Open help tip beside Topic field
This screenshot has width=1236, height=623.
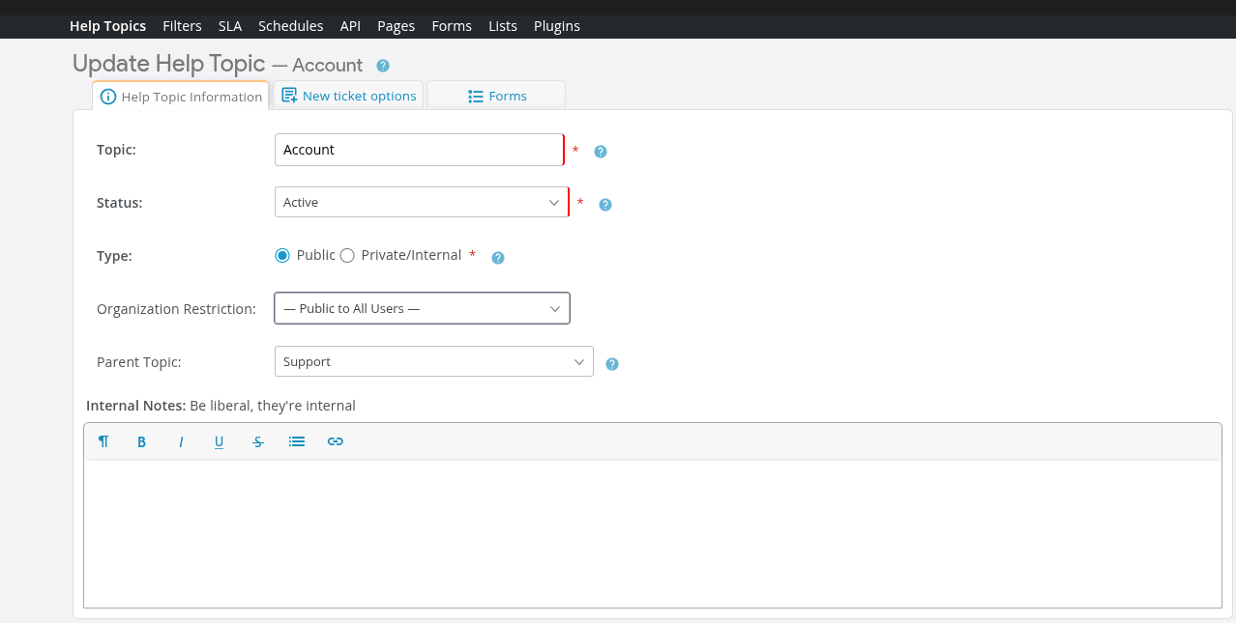click(x=601, y=152)
